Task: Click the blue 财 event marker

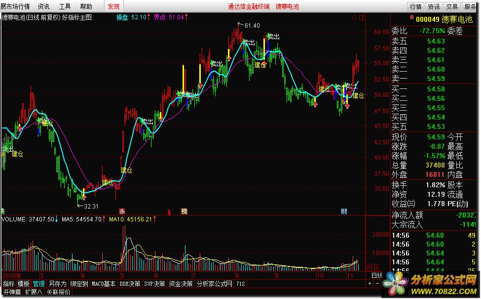Action: [344, 212]
